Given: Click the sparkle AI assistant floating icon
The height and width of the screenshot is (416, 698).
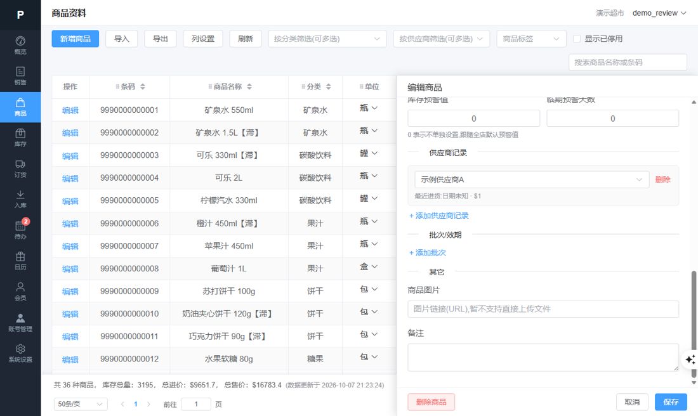Looking at the screenshot, I should pyautogui.click(x=690, y=359).
